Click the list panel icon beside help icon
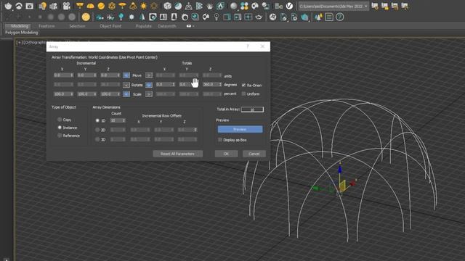 pos(329,17)
